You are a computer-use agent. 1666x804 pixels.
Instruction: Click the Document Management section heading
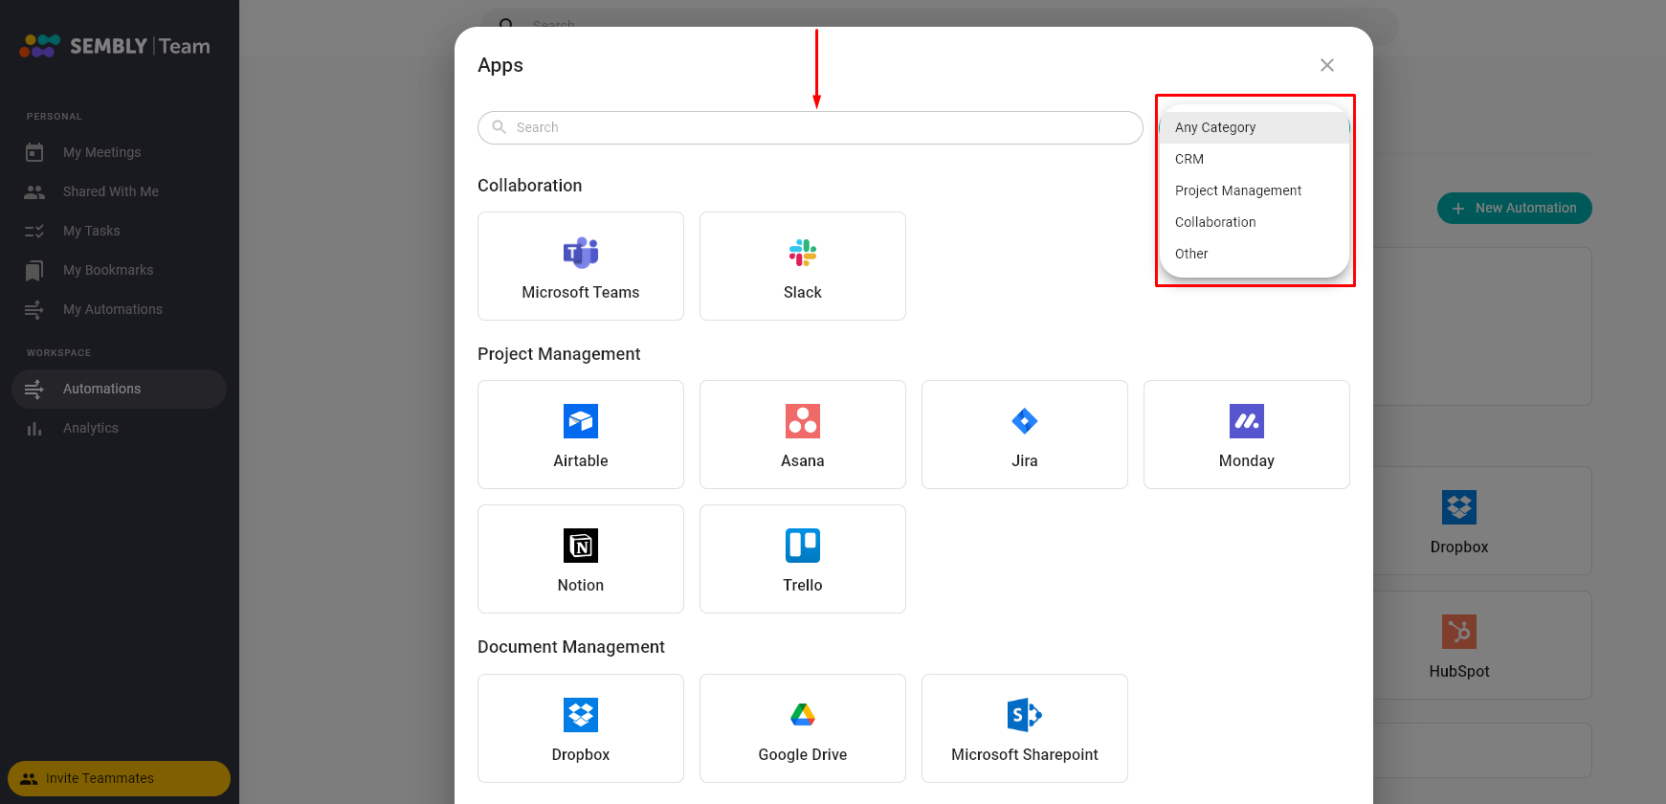(571, 647)
